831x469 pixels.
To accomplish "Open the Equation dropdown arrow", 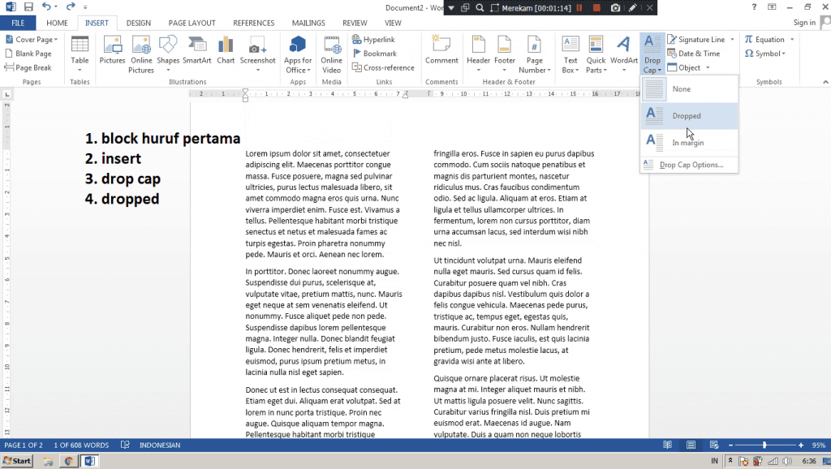I will click(792, 39).
